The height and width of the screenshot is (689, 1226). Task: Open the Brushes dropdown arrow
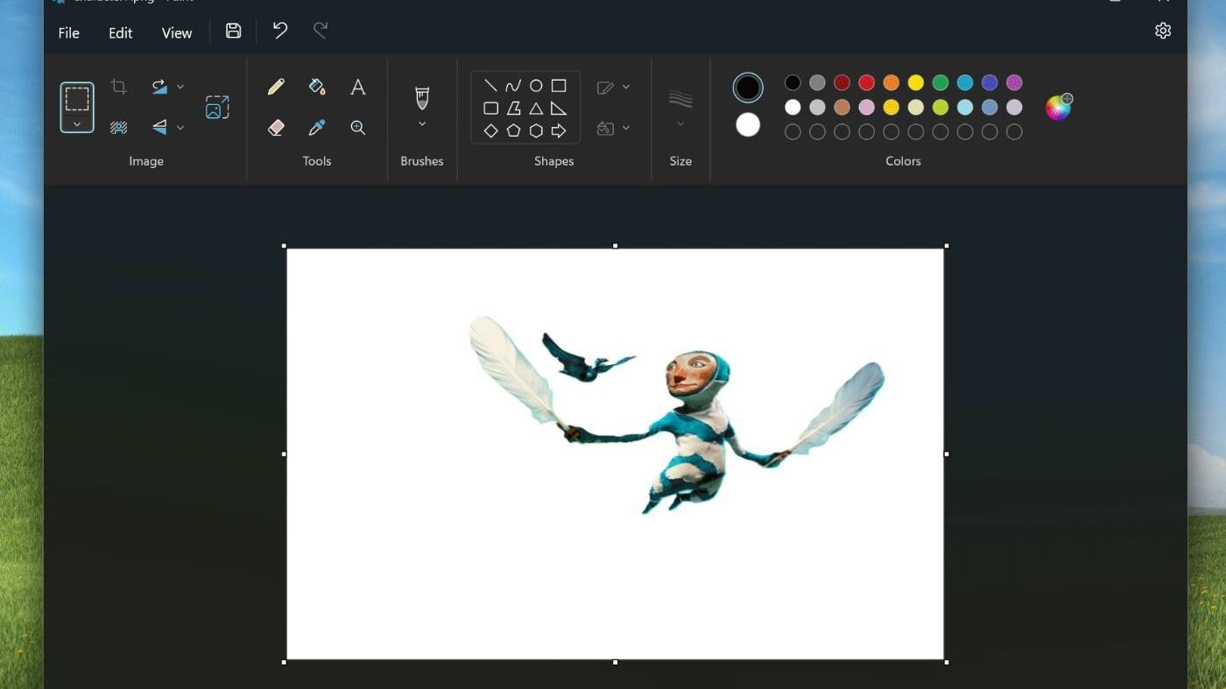point(422,124)
